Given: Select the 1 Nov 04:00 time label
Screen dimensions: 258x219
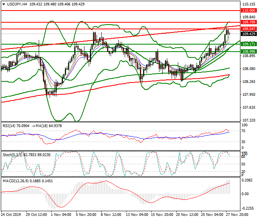Looking at the screenshot, I should point(61,215).
